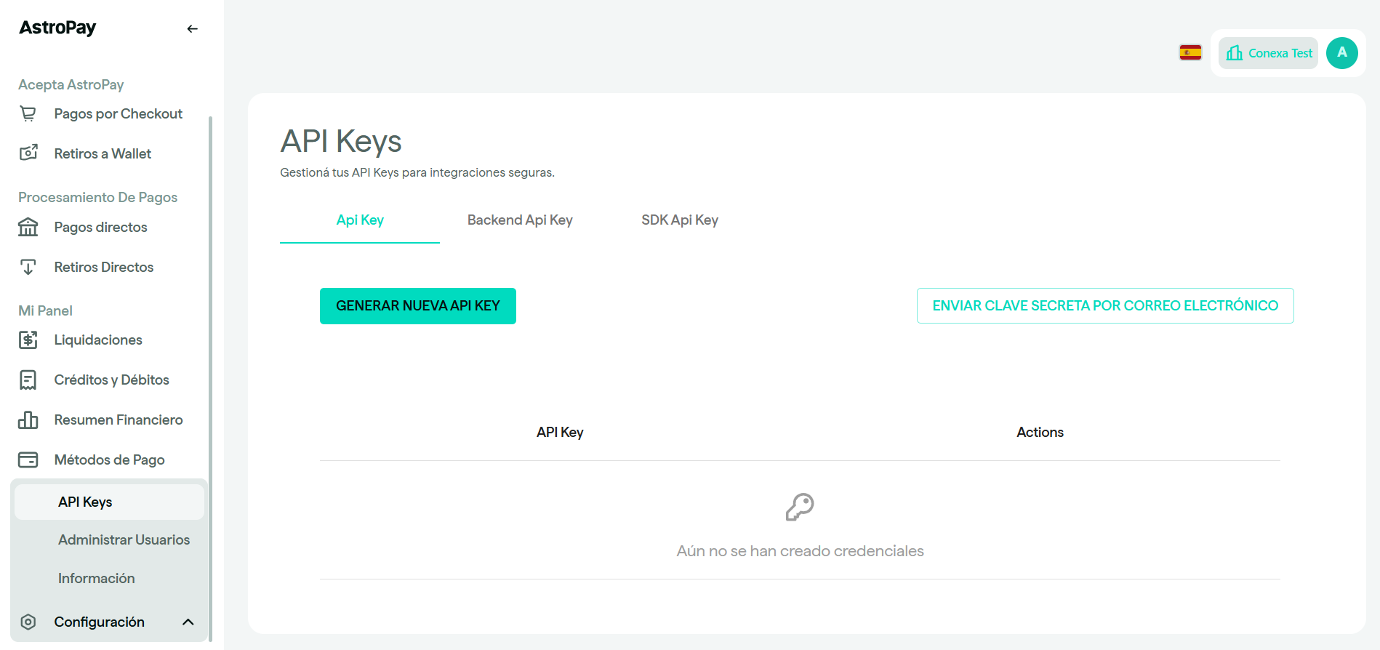Click the Configuración gear icon
This screenshot has height=650, width=1380.
coord(28,622)
